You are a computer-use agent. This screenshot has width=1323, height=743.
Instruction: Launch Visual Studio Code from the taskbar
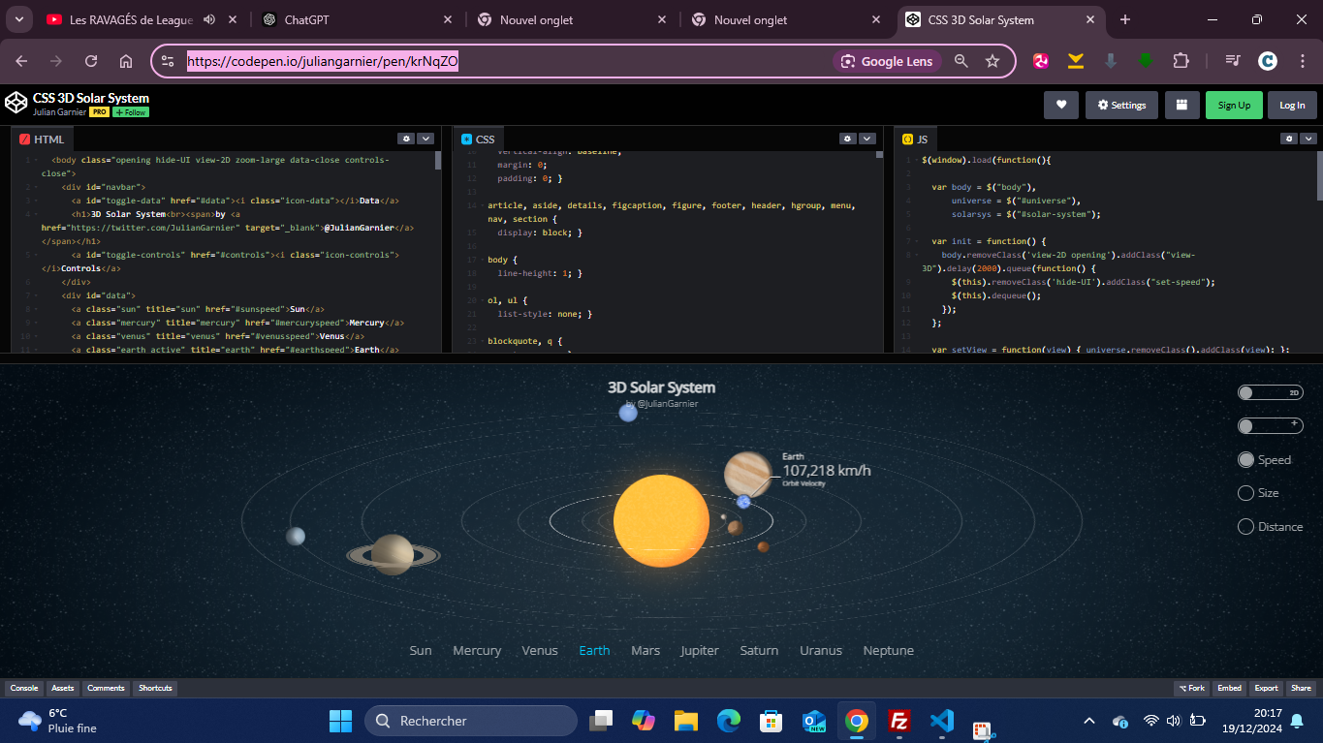(x=940, y=721)
